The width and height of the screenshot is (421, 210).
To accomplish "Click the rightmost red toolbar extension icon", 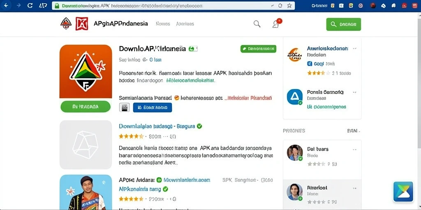I will pyautogui.click(x=415, y=5).
